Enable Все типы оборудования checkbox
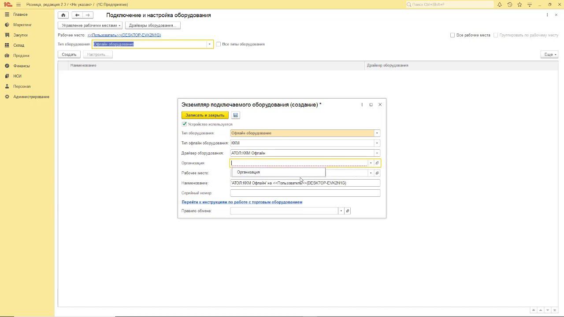Image resolution: width=564 pixels, height=317 pixels. pyautogui.click(x=219, y=44)
